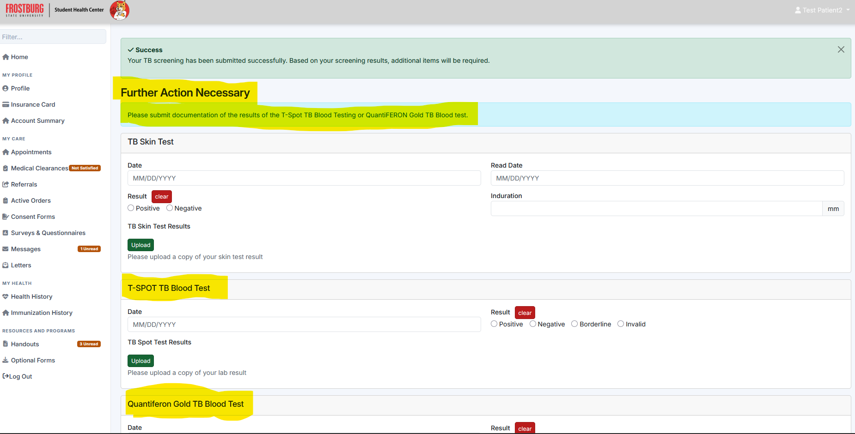Clear the TB Skin Test result
This screenshot has width=855, height=434.
tap(162, 197)
